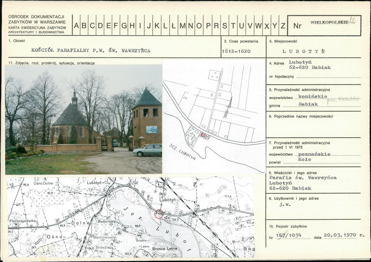
Task: Click the Ośno Dolne label on map
Action: point(43,183)
